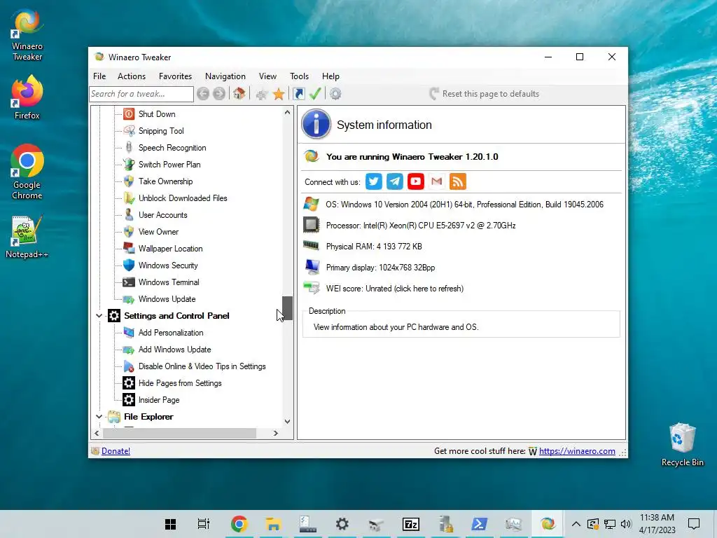Open the Favorites menu

point(175,76)
